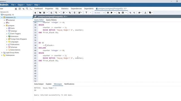Viewport: 181px width, 101px height.
Task: Expand the Login/Group Roles node
Action: (x=2, y=52)
